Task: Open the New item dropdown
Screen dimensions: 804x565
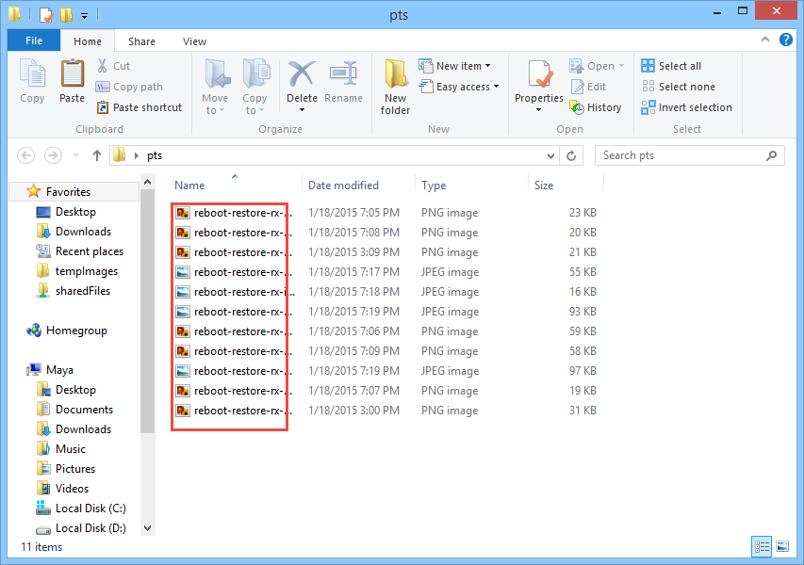Action: pos(456,66)
